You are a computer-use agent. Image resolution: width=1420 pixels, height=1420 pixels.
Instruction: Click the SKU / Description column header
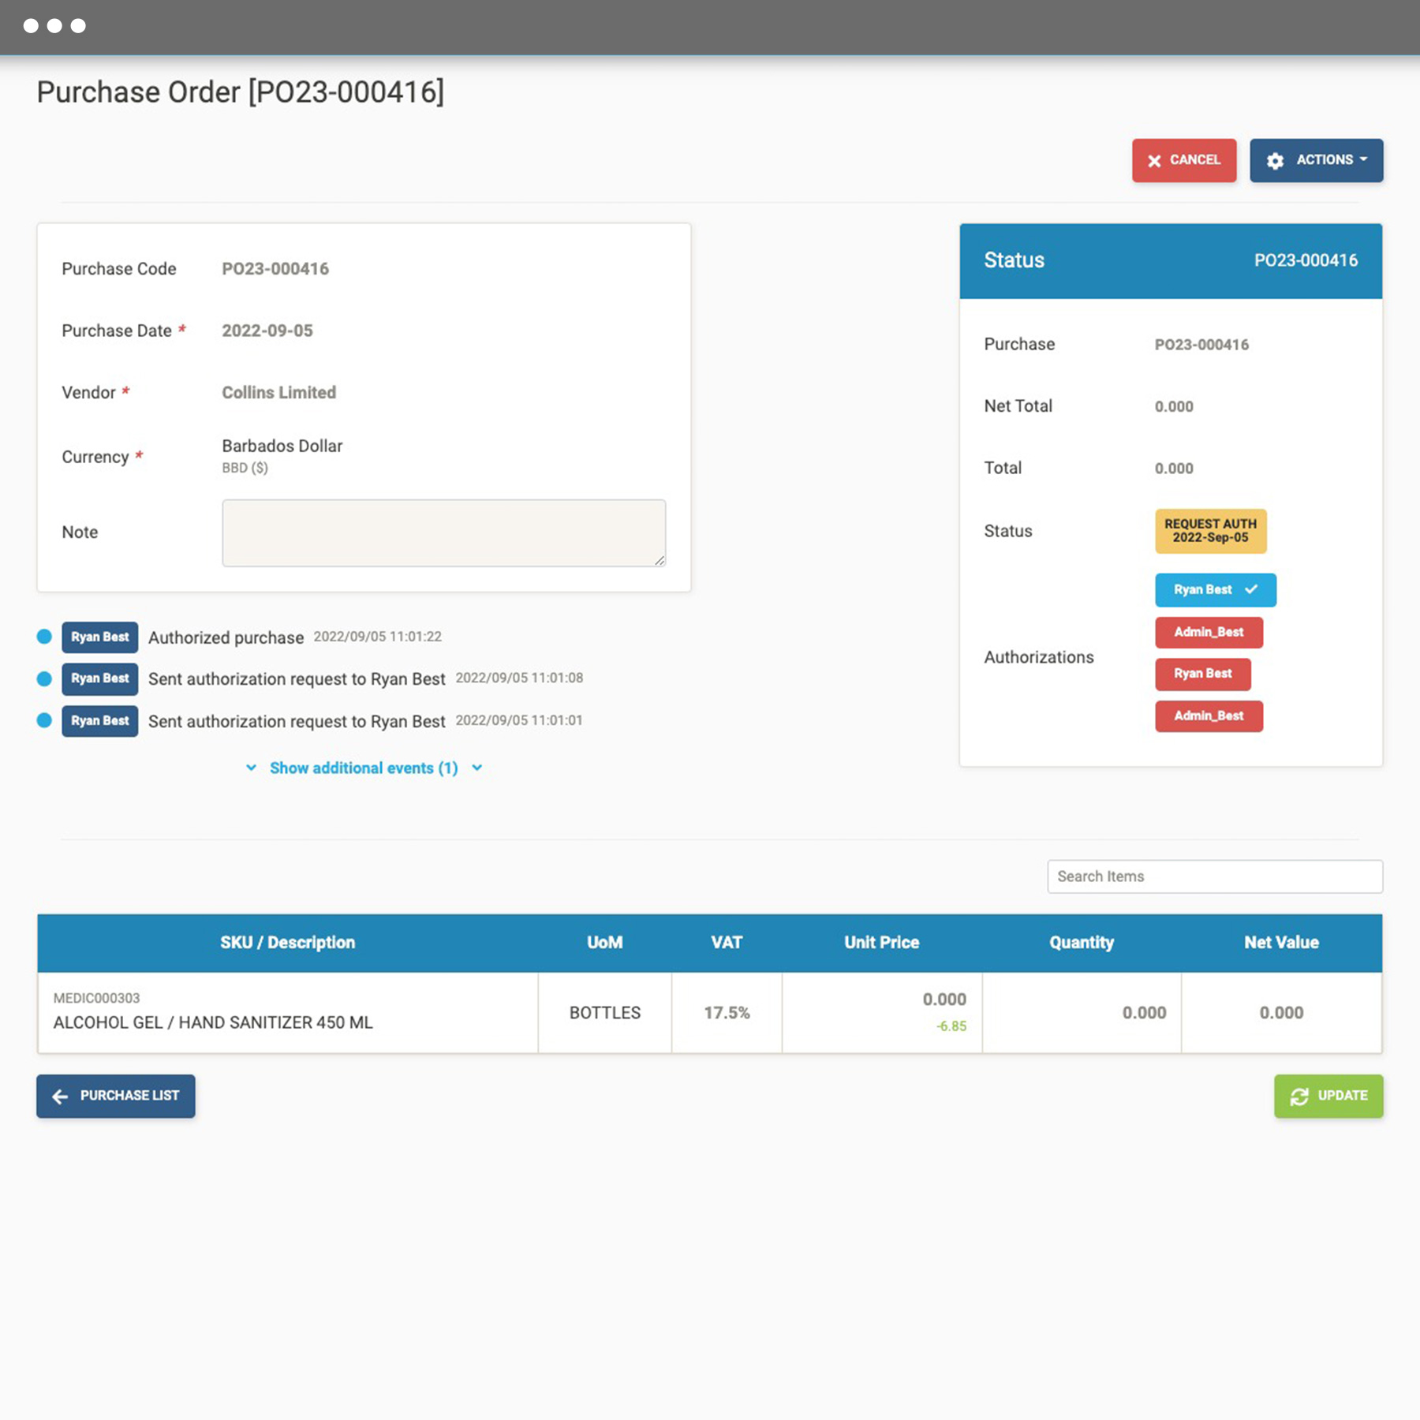pyautogui.click(x=288, y=942)
